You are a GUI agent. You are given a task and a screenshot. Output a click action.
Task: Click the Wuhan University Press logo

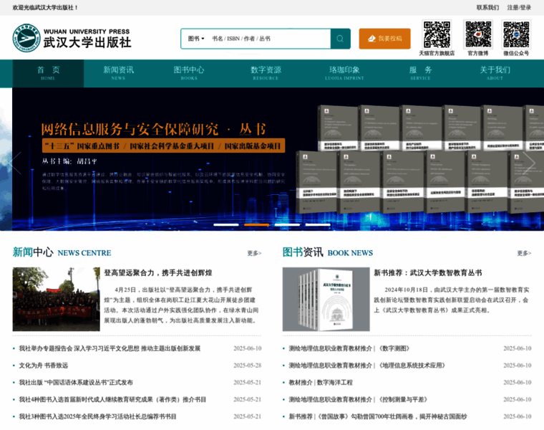click(x=72, y=38)
